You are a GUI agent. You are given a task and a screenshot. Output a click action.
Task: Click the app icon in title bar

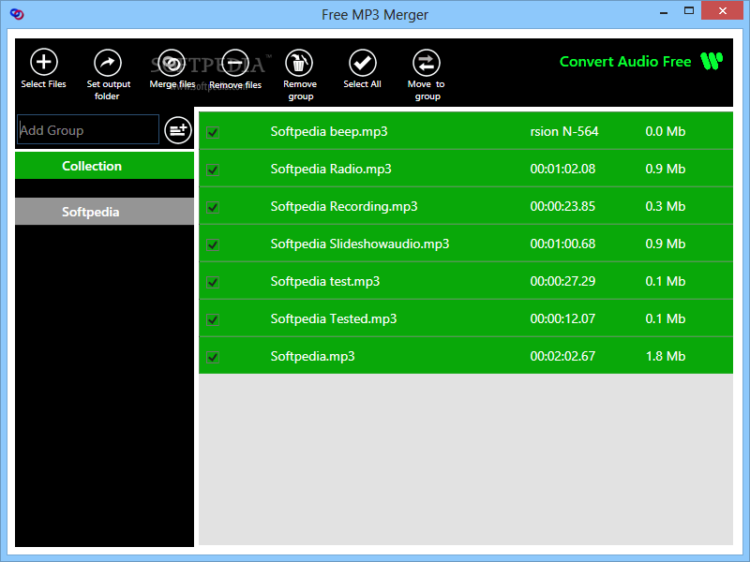coord(17,14)
